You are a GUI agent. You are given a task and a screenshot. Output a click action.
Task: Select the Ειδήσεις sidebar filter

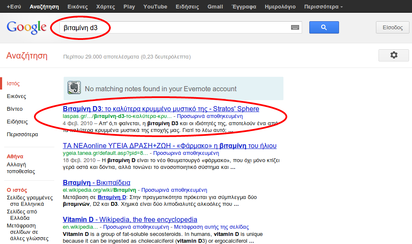pyautogui.click(x=17, y=122)
